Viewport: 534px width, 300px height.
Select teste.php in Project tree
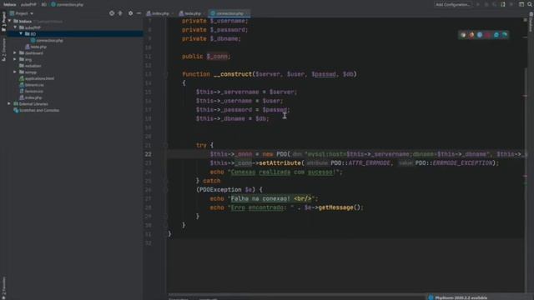tap(36, 47)
